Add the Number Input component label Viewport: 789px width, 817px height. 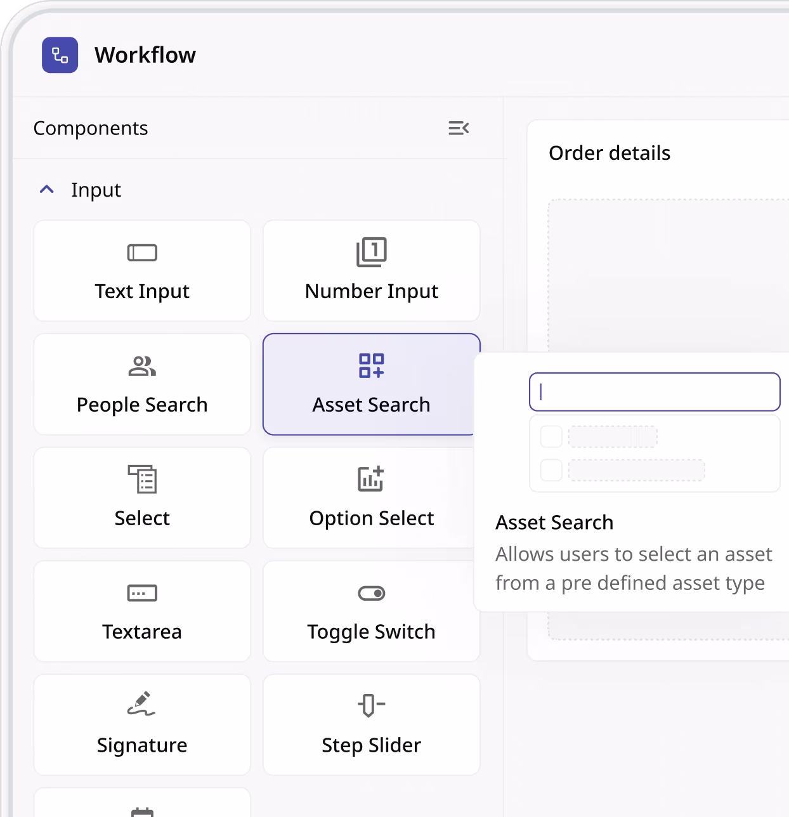pos(372,291)
